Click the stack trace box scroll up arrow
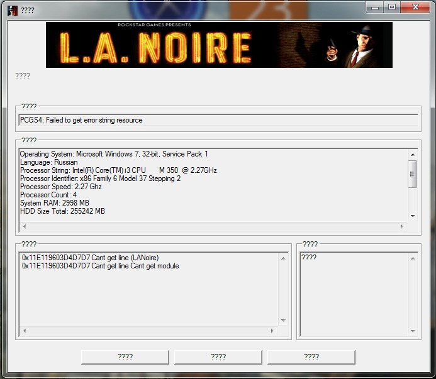Viewport: 436px width, 379px height. click(x=283, y=258)
